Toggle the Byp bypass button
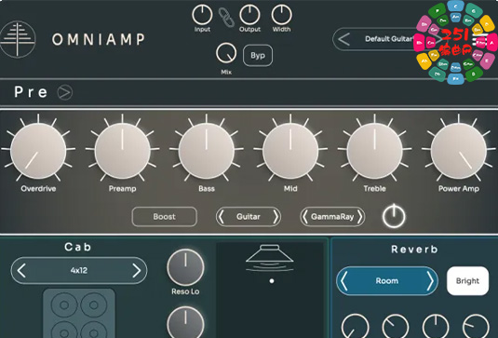The width and height of the screenshot is (498, 338). coord(258,56)
